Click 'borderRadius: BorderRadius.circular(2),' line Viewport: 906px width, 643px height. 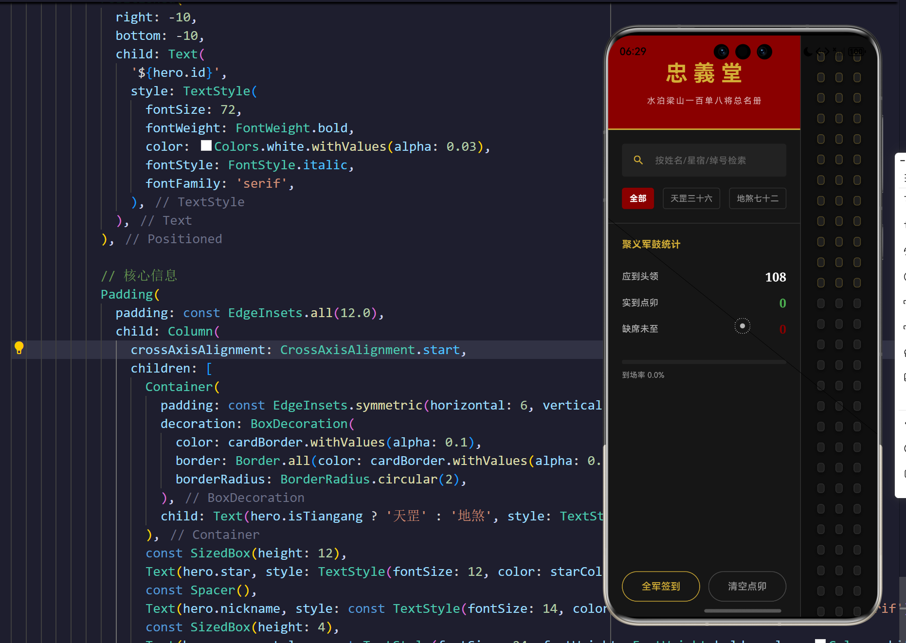321,480
